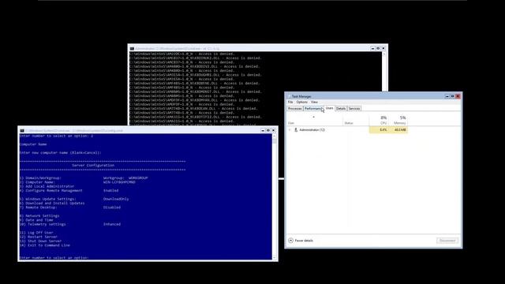Switch to the Details tab

click(341, 109)
